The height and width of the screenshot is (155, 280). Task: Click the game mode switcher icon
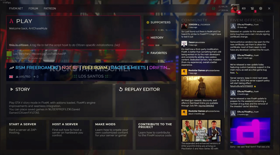pyautogui.click(x=244, y=8)
